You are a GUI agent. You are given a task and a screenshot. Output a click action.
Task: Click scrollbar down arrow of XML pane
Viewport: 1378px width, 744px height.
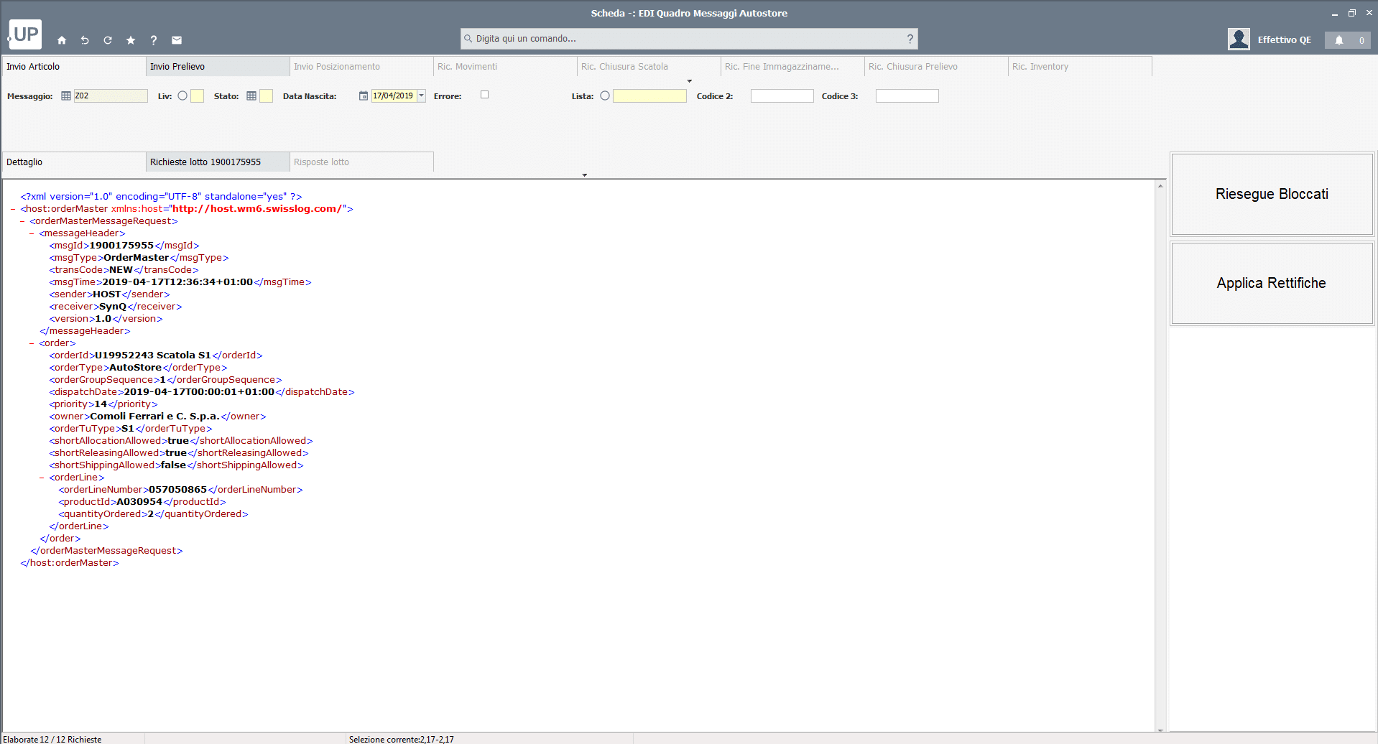point(1160,729)
